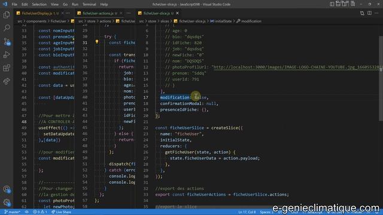Open changes compare icon in editor toolbar
The image size is (383, 215).
(362, 13)
